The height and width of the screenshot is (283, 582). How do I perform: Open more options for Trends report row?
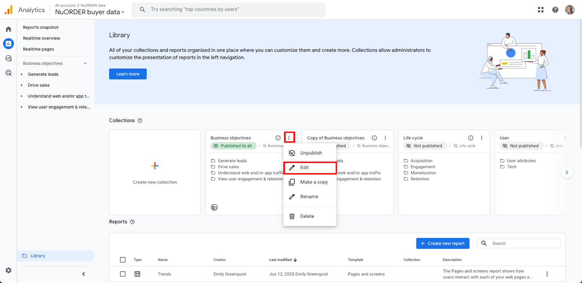547,274
